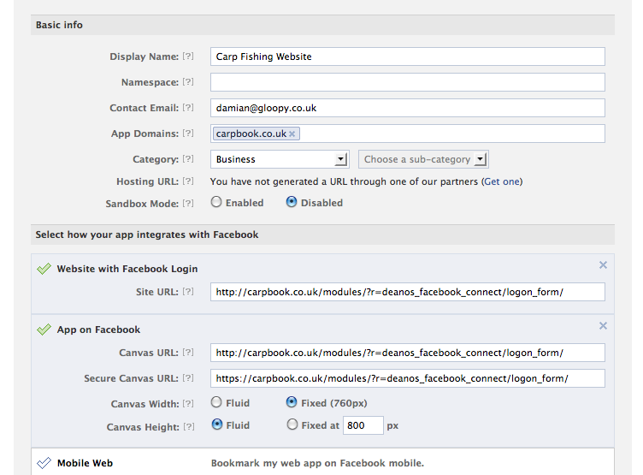Click the Namespace input field
The width and height of the screenshot is (643, 475).
click(x=407, y=82)
